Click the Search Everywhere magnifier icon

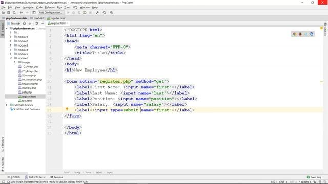(105, 13)
